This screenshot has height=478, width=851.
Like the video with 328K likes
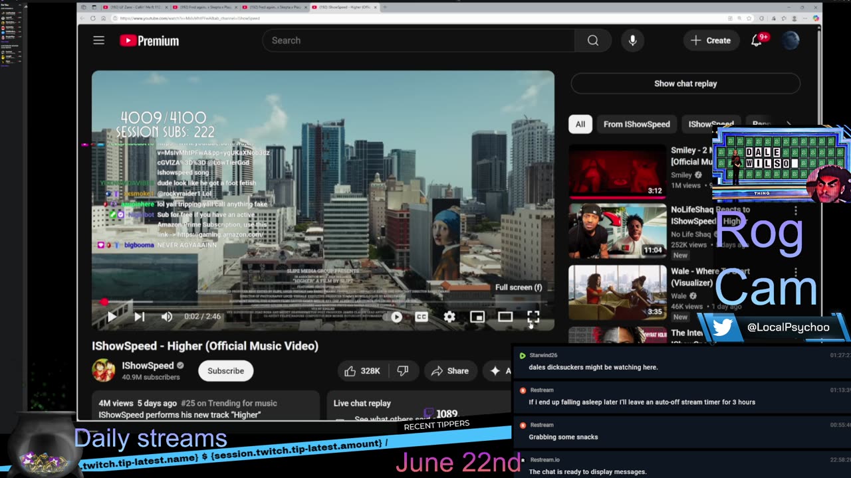pos(362,371)
